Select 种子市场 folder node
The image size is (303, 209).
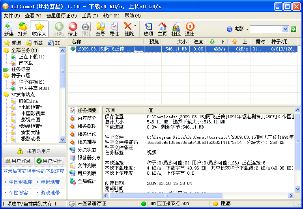tap(21, 76)
